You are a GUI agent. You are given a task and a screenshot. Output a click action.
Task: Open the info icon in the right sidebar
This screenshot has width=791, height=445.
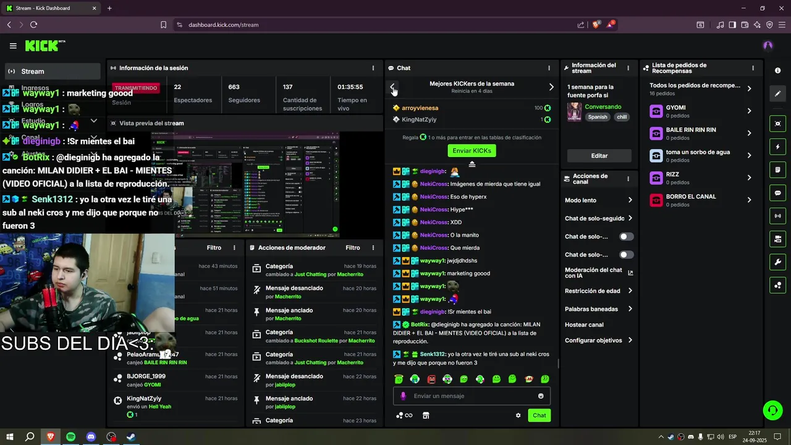(x=777, y=70)
